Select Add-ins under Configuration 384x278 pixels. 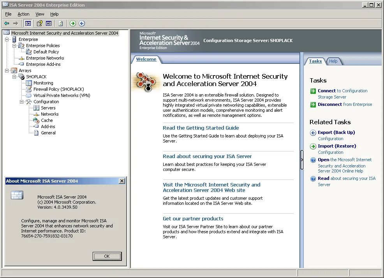pos(48,127)
